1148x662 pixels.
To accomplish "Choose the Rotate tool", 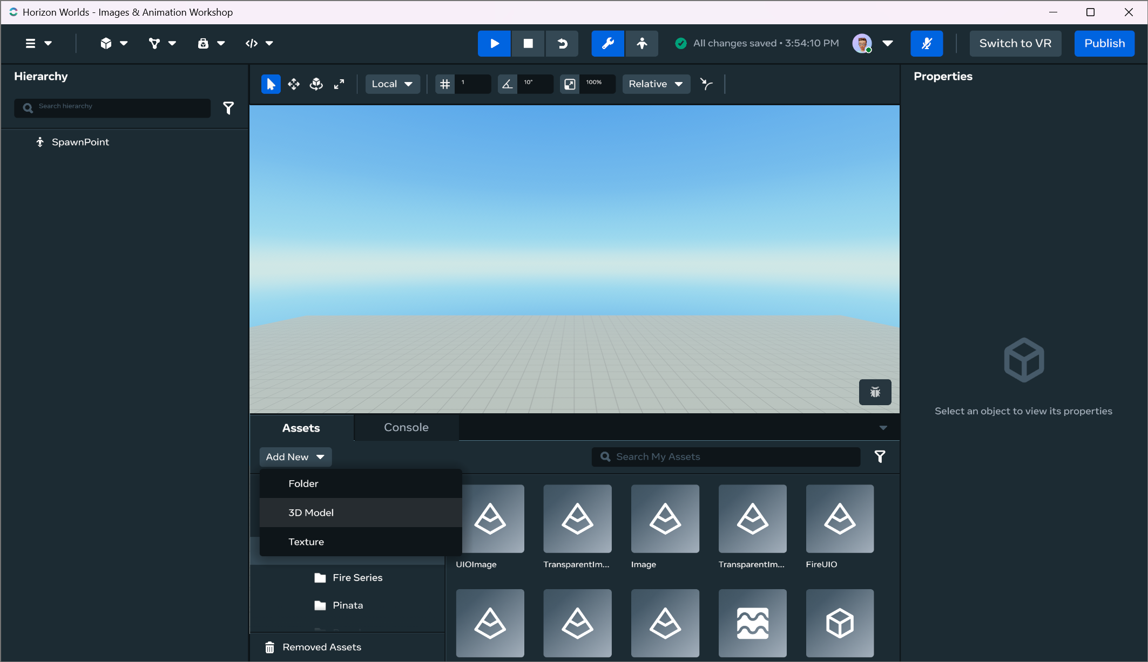I will tap(316, 84).
